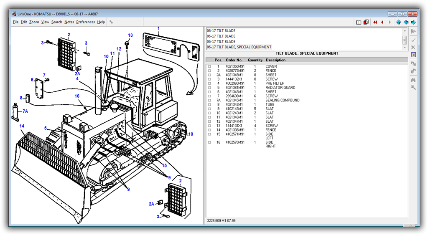This screenshot has height=235, width=428.
Task: Check the box for SEALING COMPOUND row
Action: [209, 100]
